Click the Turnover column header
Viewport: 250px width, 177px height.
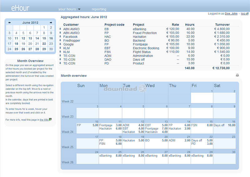pos(222,25)
